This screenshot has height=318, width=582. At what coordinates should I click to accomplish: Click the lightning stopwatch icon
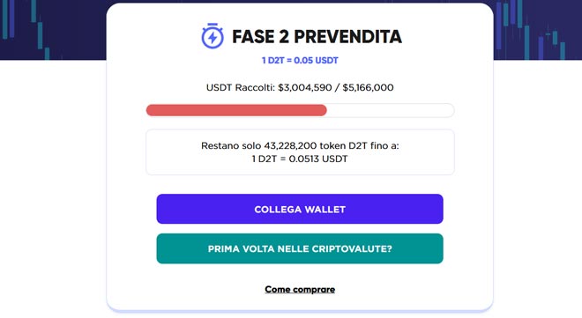point(213,36)
